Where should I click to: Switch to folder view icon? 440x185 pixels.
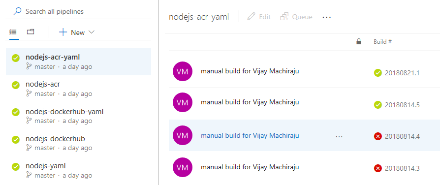pos(31,31)
